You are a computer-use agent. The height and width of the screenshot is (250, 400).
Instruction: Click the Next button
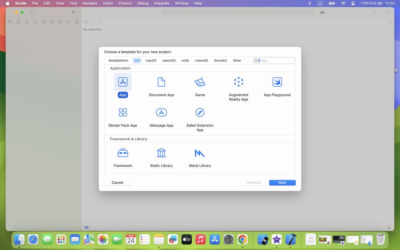[282, 182]
